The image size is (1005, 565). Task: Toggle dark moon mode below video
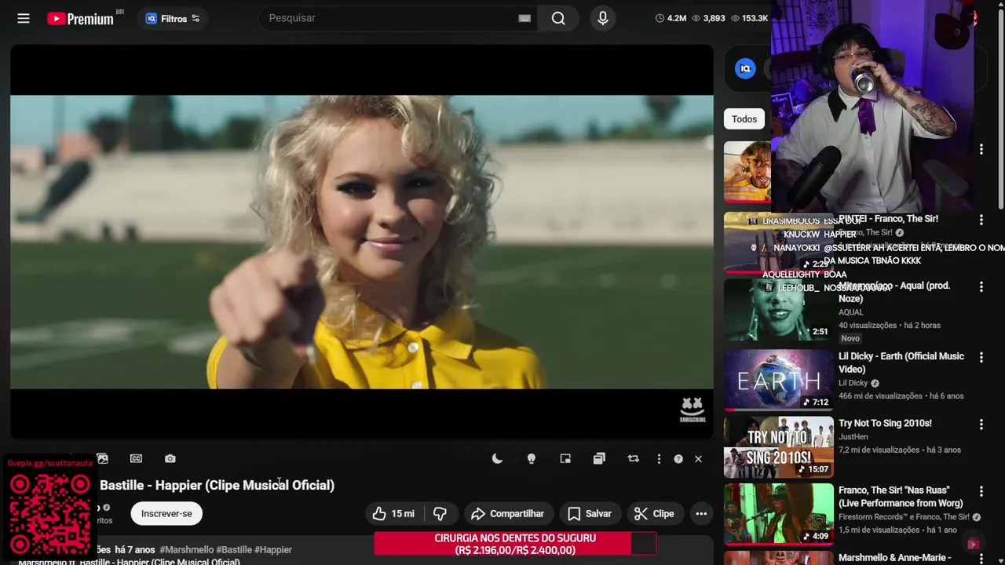(497, 458)
